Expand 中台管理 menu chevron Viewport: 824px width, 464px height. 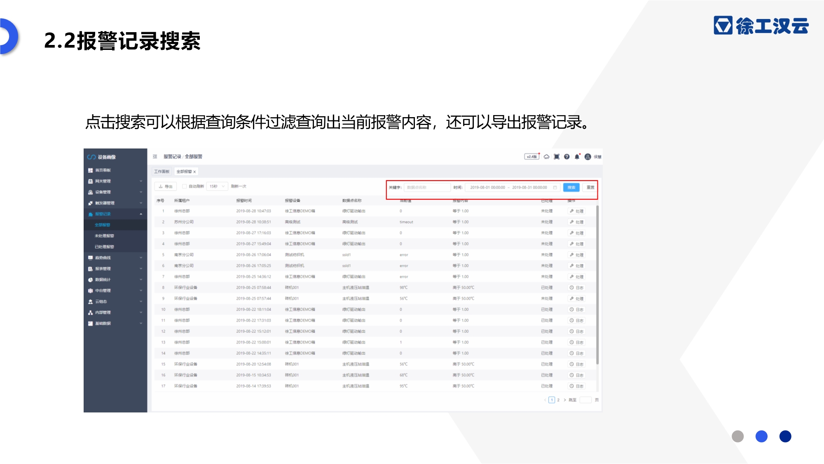point(141,291)
